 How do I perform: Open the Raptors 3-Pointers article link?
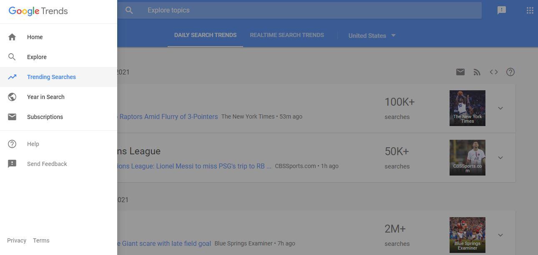(x=168, y=117)
